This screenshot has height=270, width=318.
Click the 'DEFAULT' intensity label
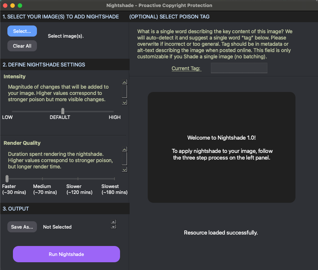60,117
